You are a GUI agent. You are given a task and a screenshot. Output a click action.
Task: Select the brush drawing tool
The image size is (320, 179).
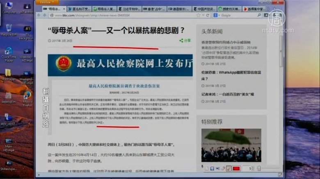point(229,168)
